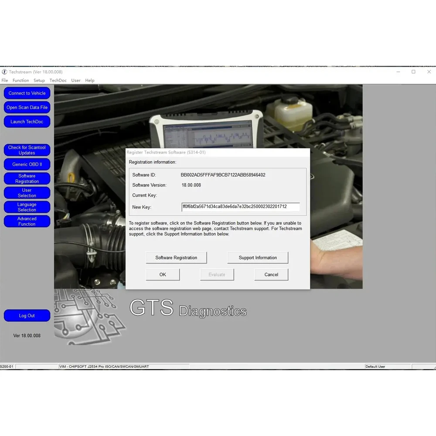The image size is (436, 436).
Task: Open Advanced Function
Action: [x=27, y=221]
